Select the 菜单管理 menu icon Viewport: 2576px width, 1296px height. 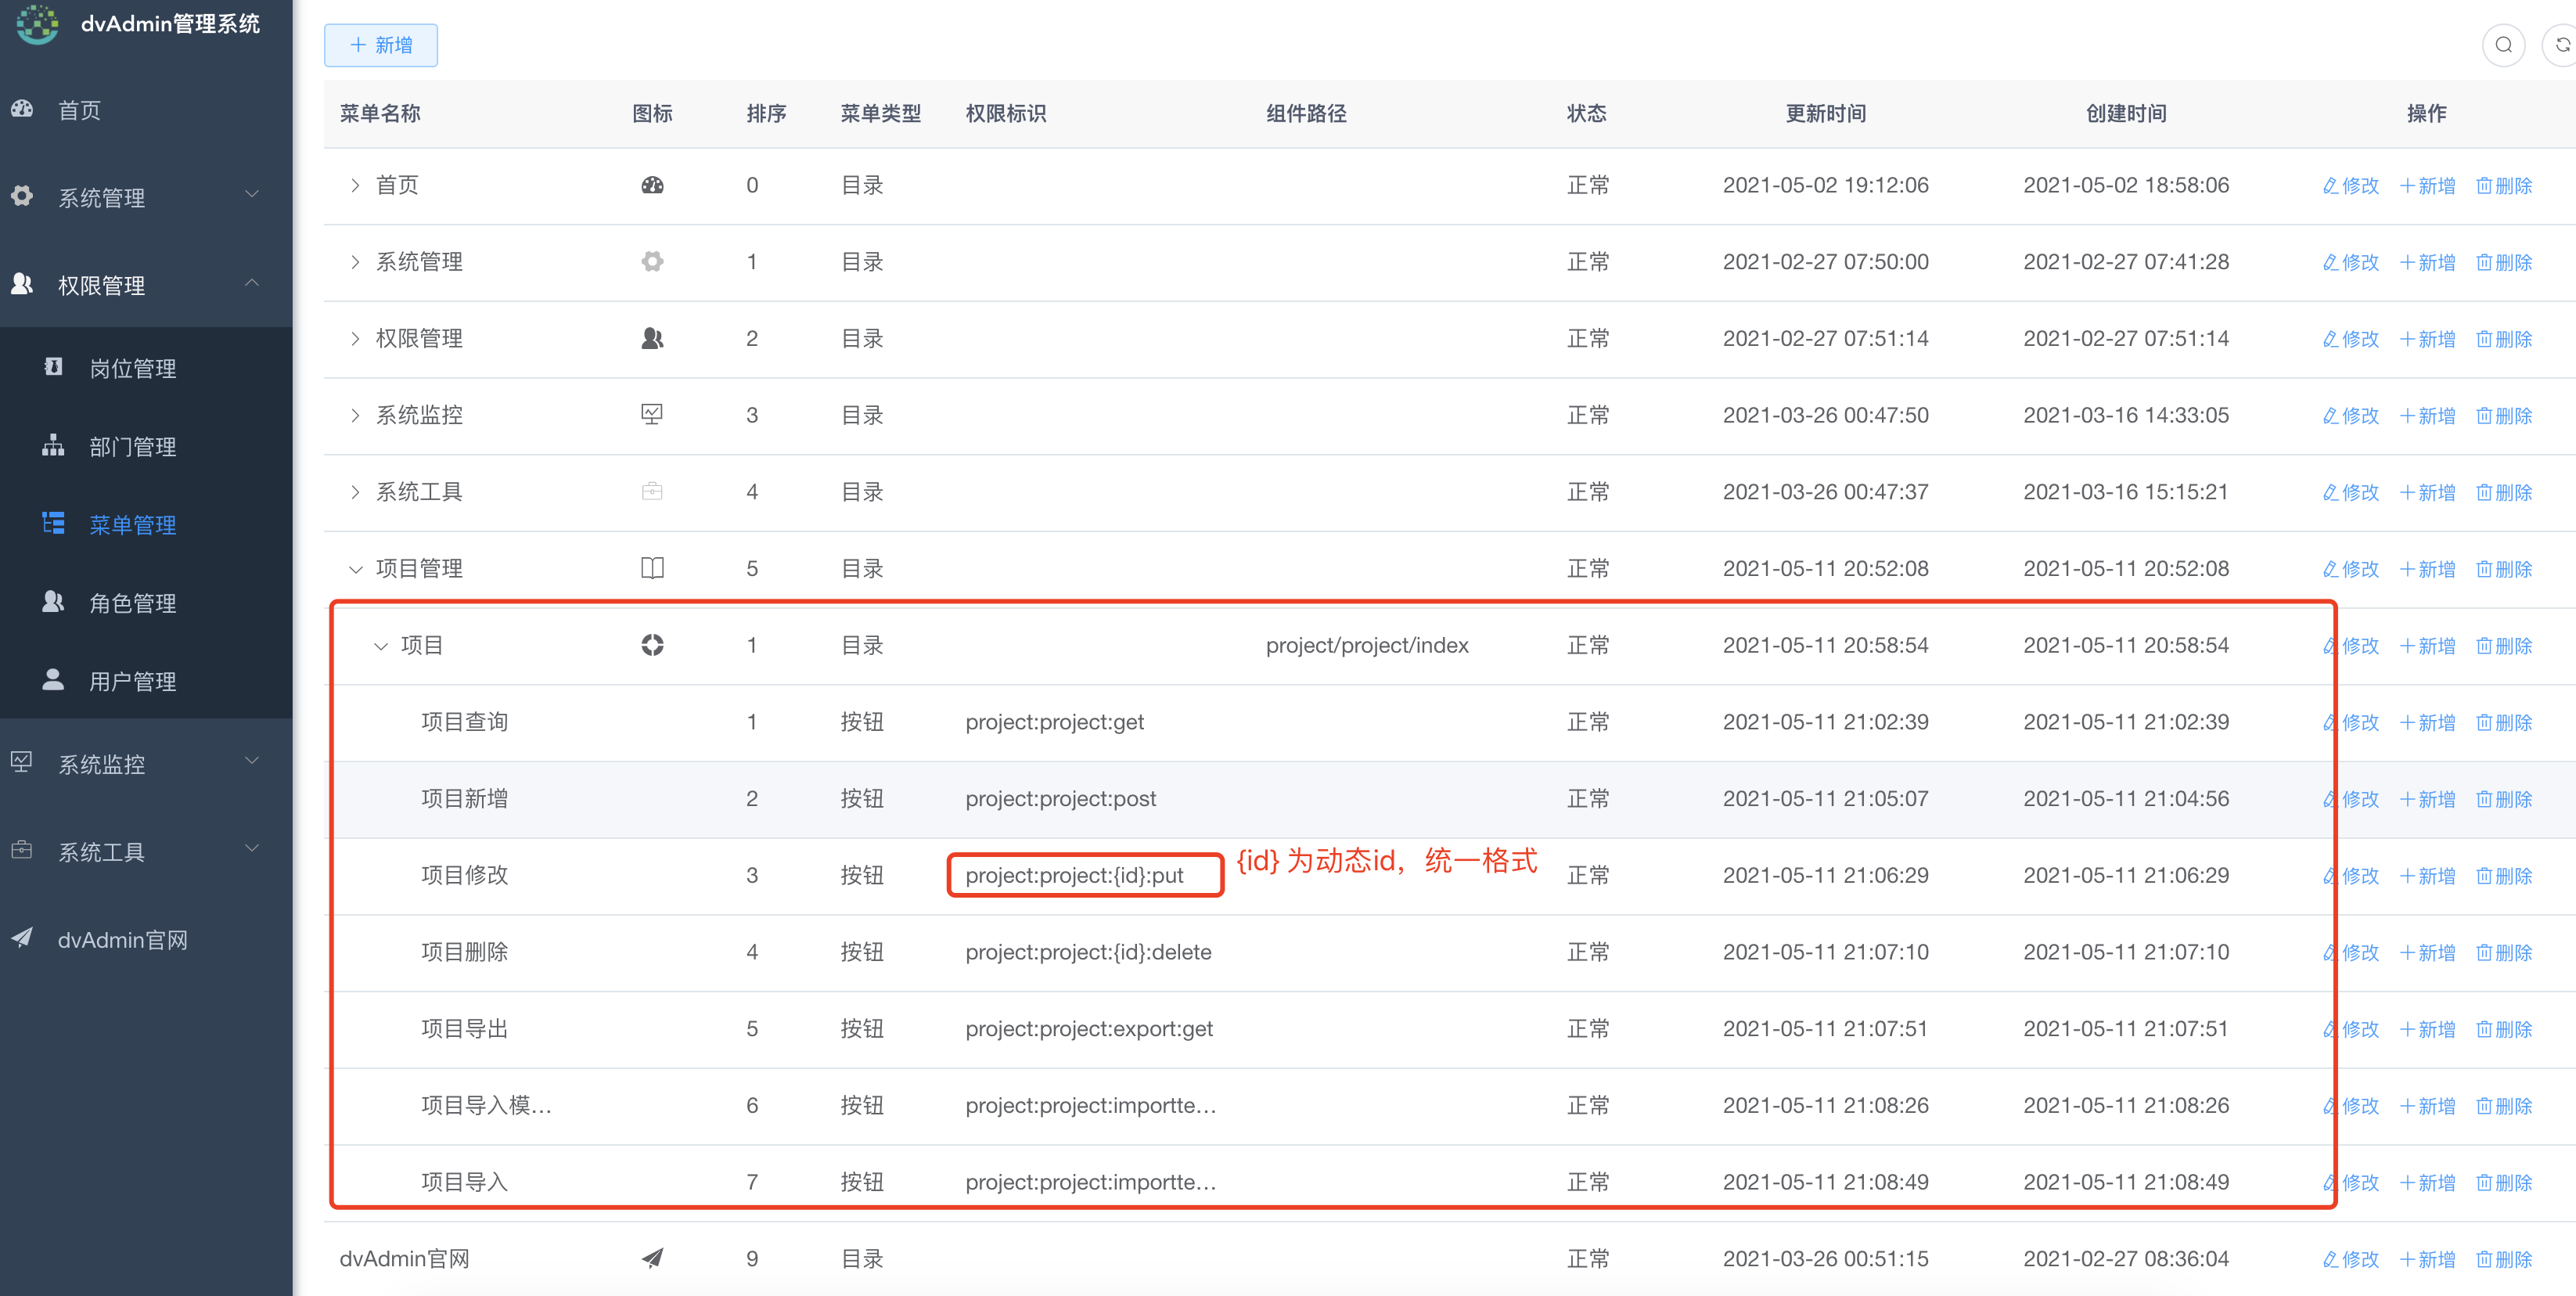pos(53,523)
